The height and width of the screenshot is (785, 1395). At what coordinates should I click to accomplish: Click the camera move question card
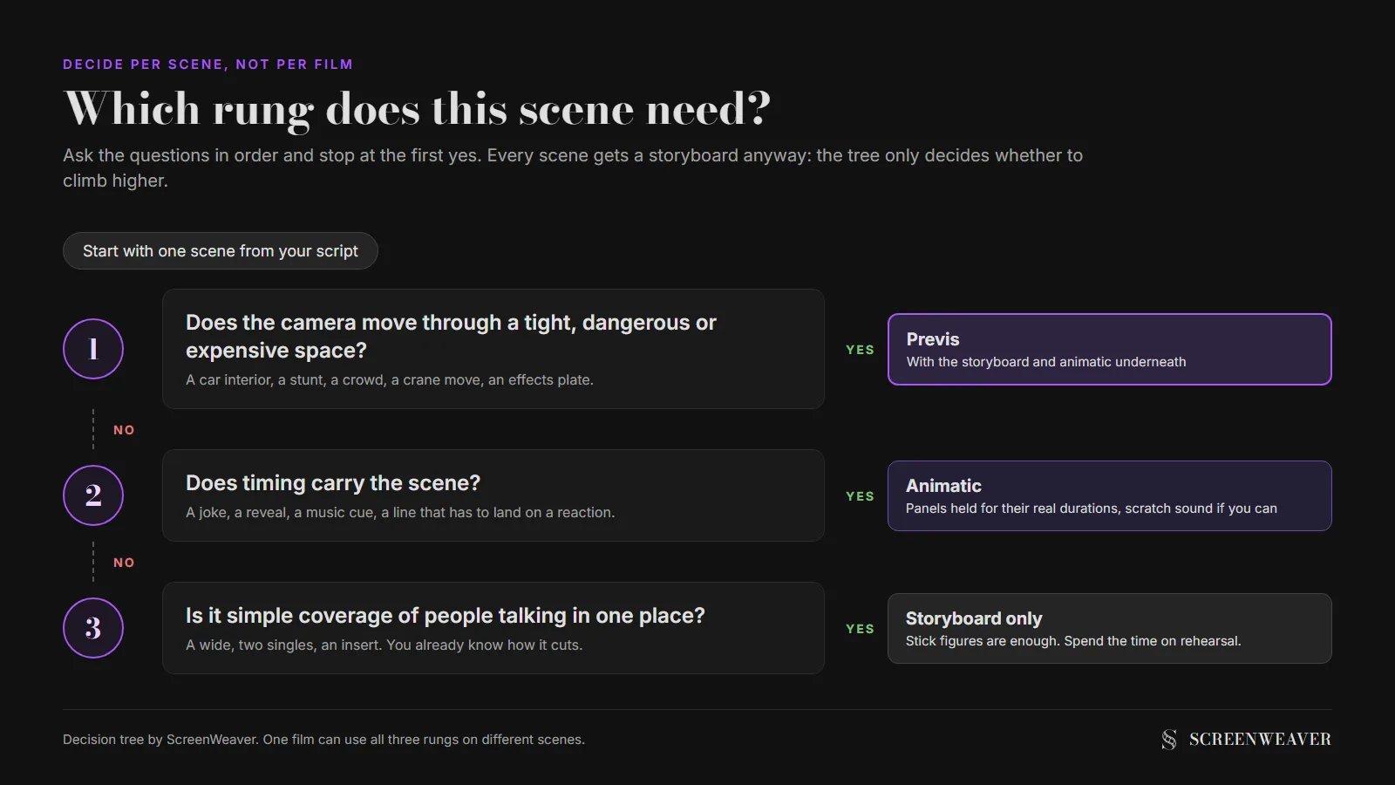click(x=493, y=349)
